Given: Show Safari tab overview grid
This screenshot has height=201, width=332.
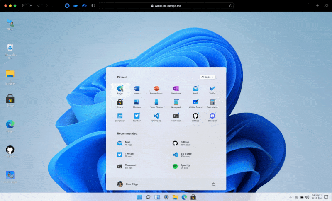Looking at the screenshot, I should pos(326,6).
